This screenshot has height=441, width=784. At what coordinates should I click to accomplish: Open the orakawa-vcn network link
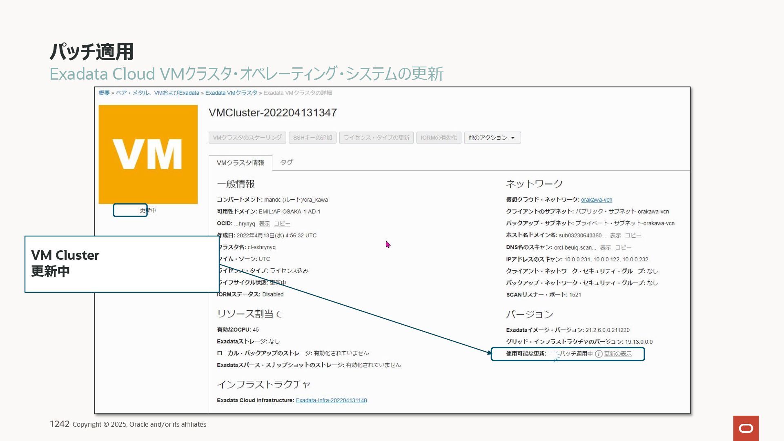[596, 200]
